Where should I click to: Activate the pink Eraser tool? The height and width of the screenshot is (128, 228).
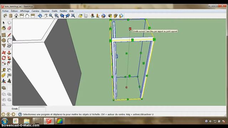pyautogui.click(x=9, y=28)
